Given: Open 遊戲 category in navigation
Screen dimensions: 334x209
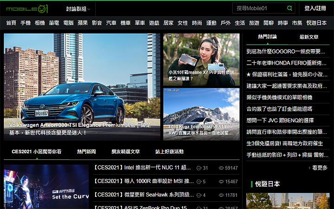Looking at the screenshot, I should (x=154, y=23).
